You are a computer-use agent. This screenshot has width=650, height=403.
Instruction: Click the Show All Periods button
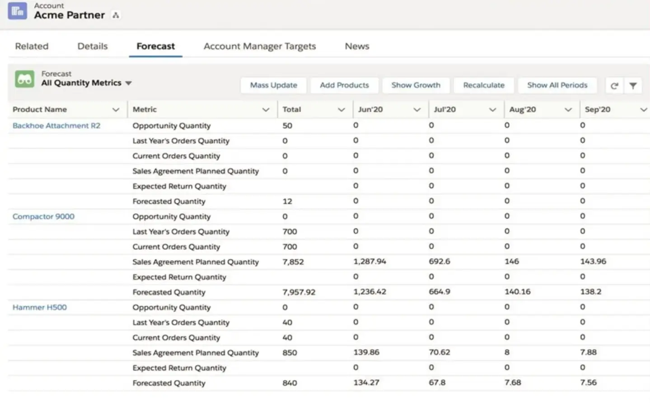557,85
